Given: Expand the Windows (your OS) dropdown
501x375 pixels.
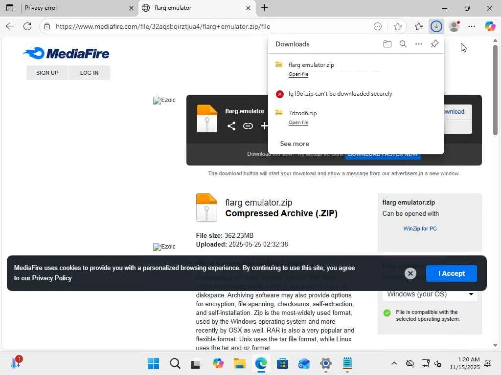Looking at the screenshot, I should pyautogui.click(x=430, y=294).
